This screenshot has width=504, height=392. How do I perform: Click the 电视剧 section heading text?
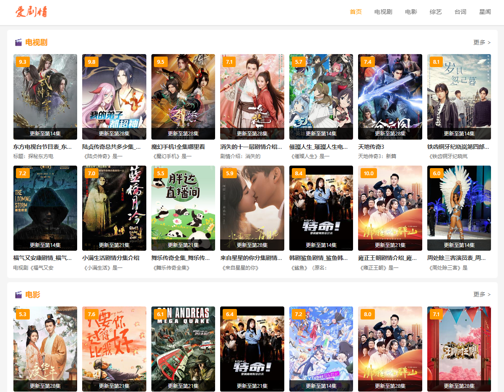36,42
